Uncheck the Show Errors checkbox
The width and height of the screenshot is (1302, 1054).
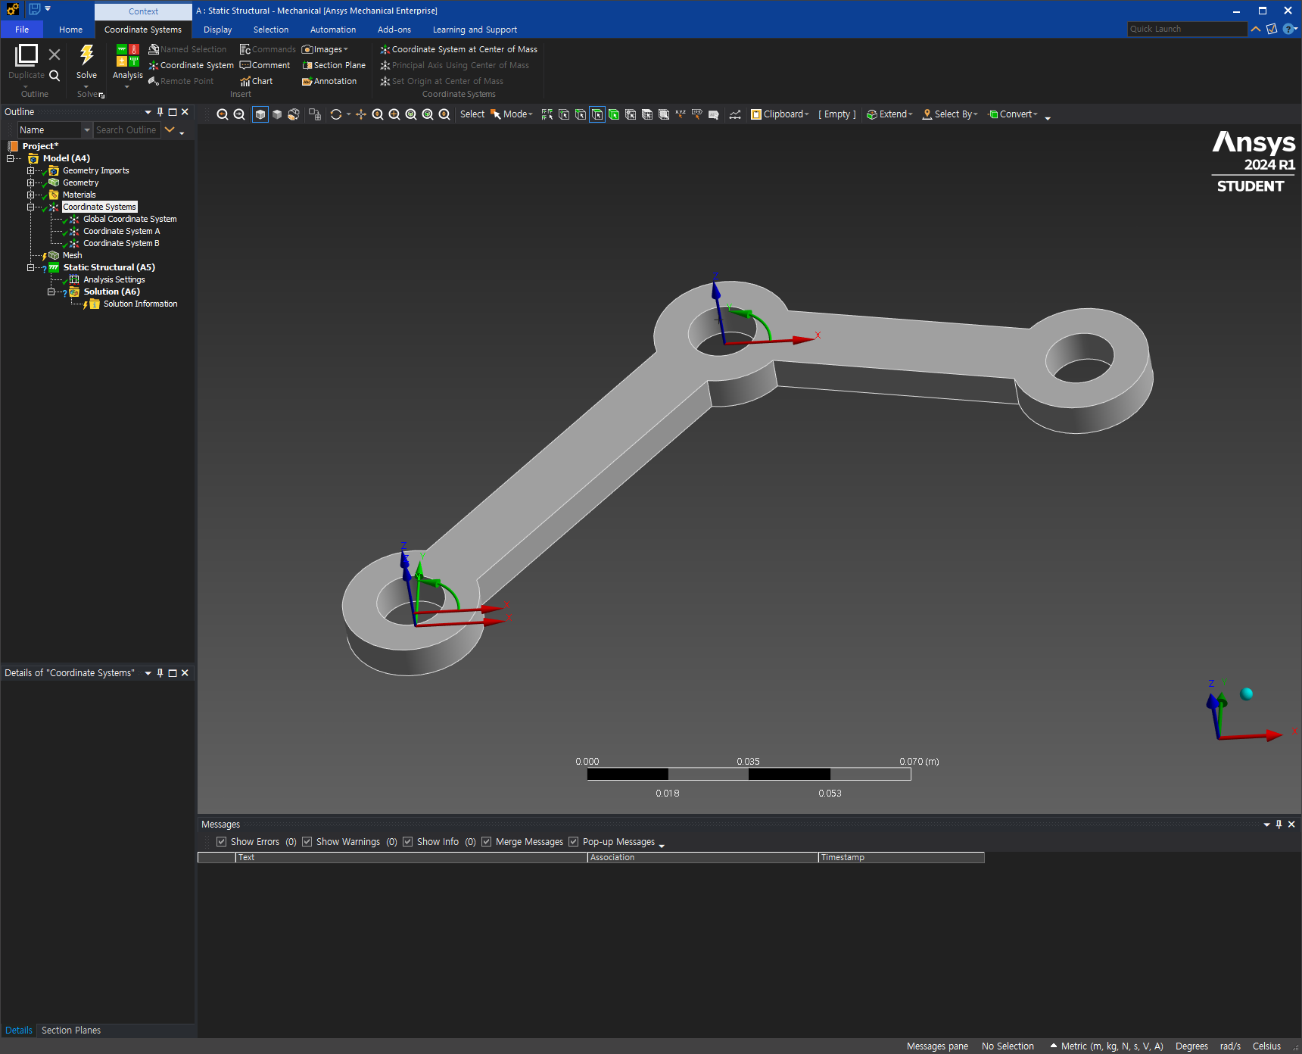pyautogui.click(x=222, y=842)
